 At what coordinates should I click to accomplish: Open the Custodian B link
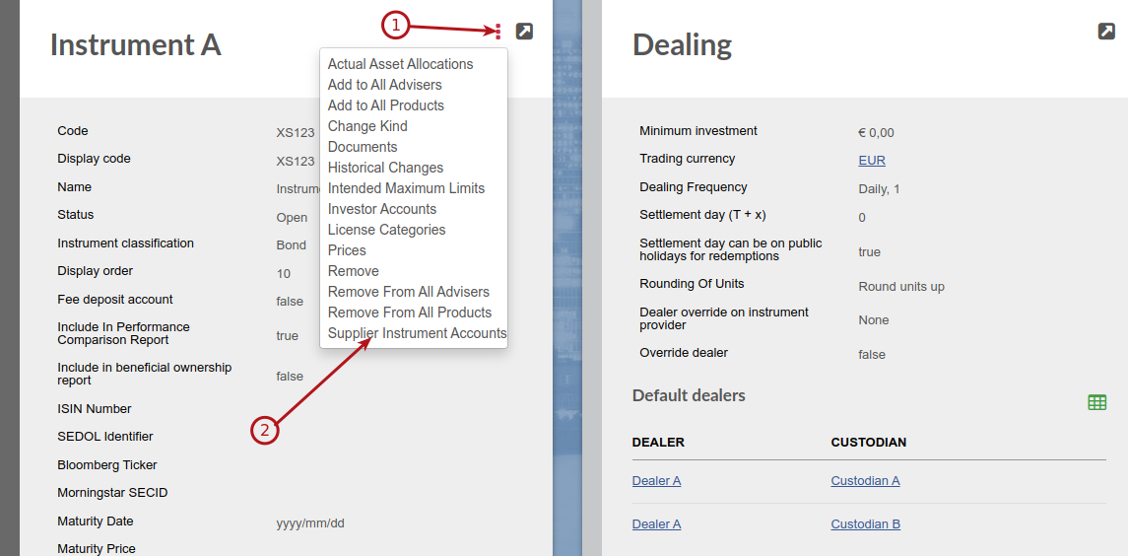pos(865,524)
